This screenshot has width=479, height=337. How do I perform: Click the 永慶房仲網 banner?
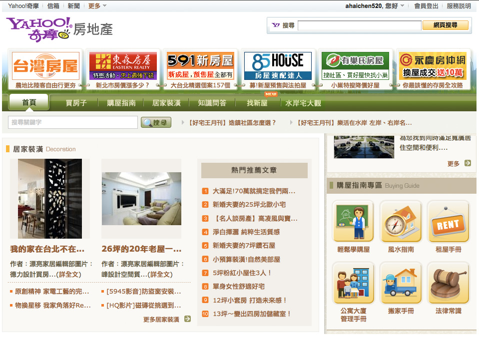pos(433,66)
